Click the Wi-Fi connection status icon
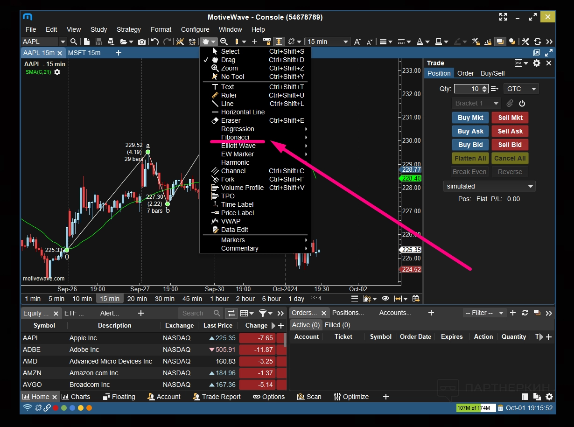 [x=28, y=408]
